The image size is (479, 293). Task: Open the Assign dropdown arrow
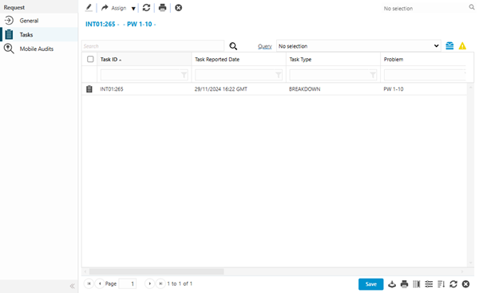coord(133,8)
